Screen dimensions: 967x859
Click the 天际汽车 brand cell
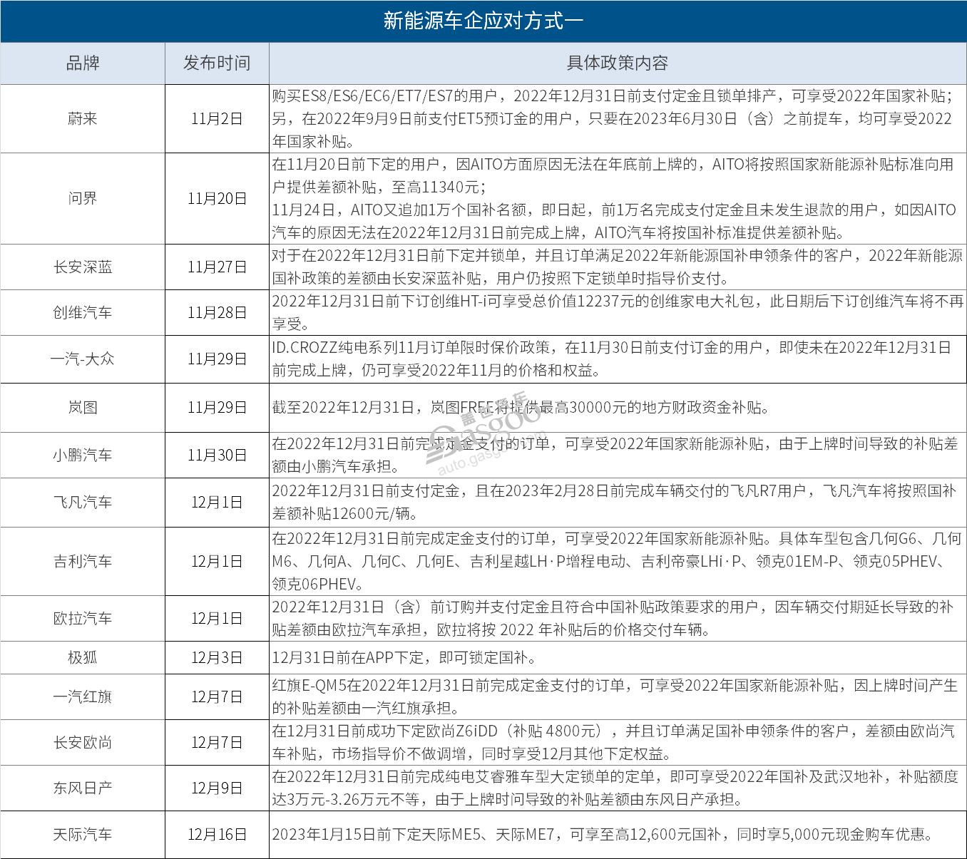(x=82, y=833)
